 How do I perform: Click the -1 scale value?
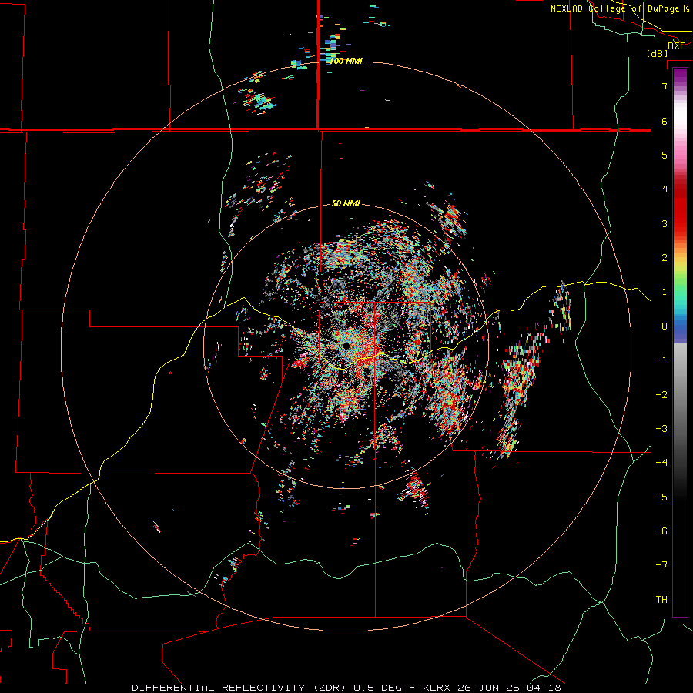[x=661, y=360]
